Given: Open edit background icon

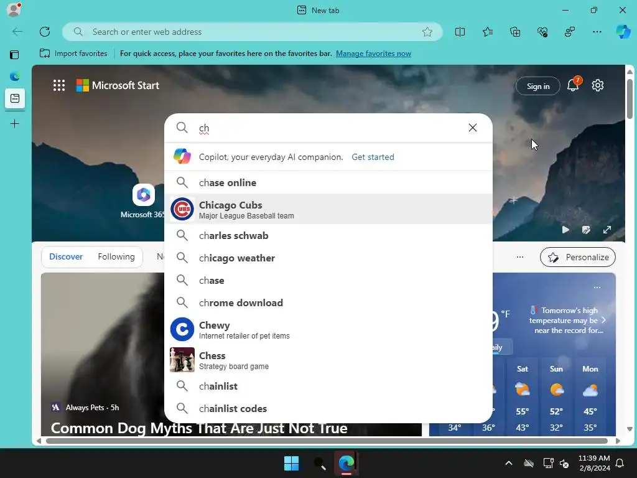Looking at the screenshot, I should point(586,230).
